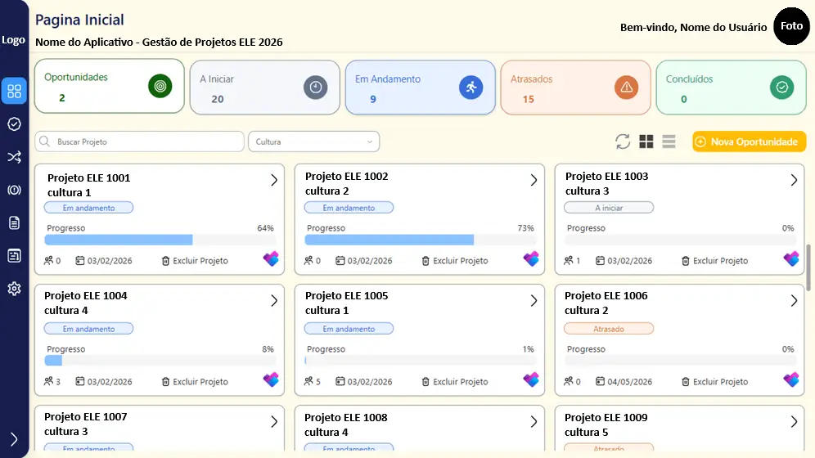Click the Logo in the sidebar

14,40
